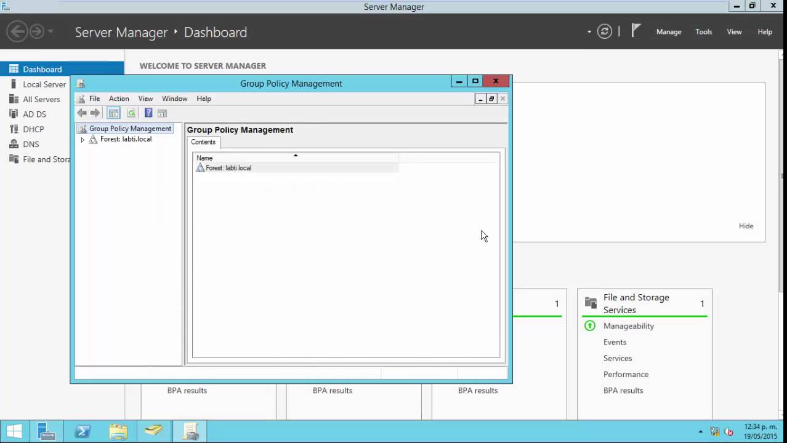Open the taskbar app with the yellow card icon

point(154,432)
